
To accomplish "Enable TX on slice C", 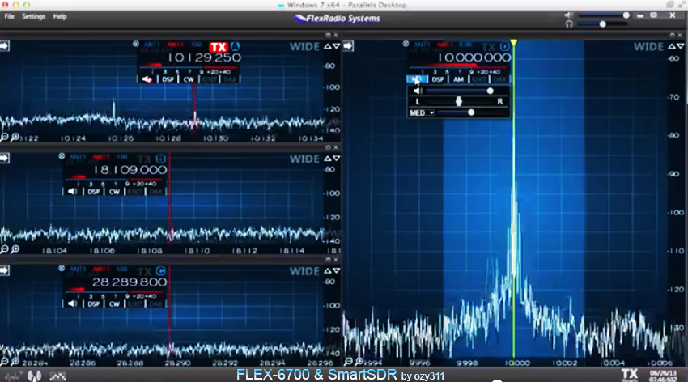I will click(x=144, y=271).
